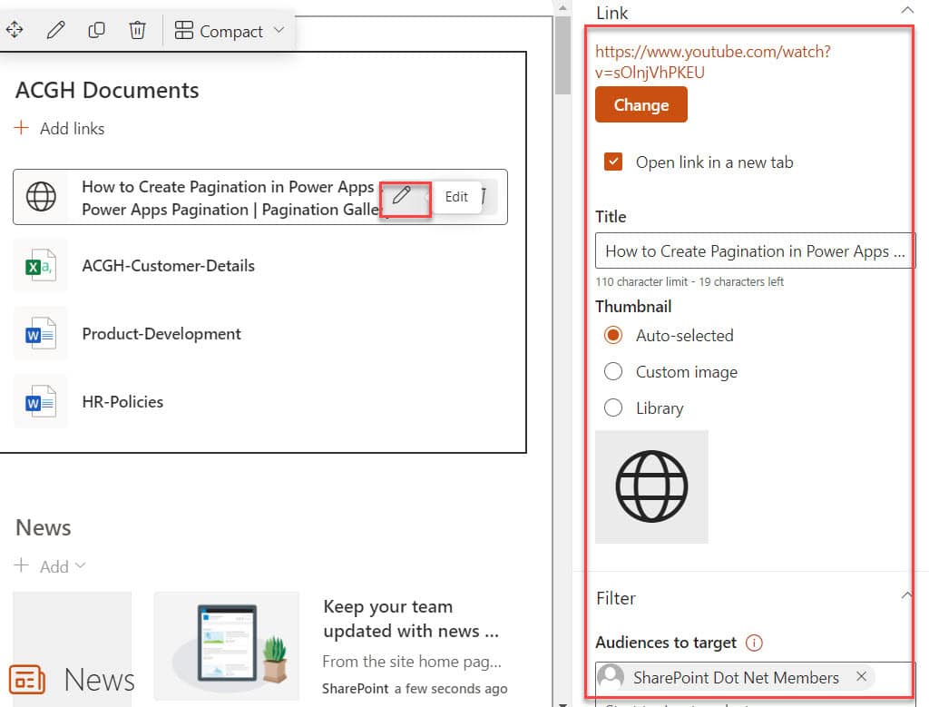Viewport: 929px width, 707px height.
Task: Click the globe icon of Pagination link
Action: (x=41, y=197)
